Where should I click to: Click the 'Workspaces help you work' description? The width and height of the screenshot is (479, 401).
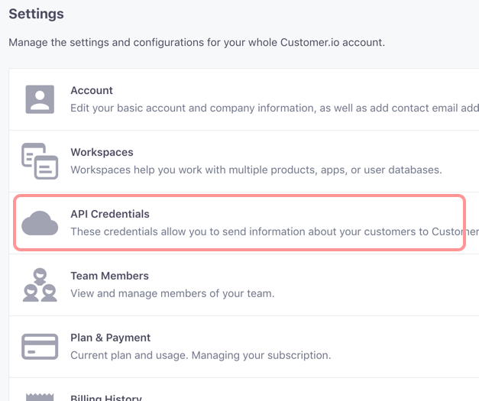[256, 170]
